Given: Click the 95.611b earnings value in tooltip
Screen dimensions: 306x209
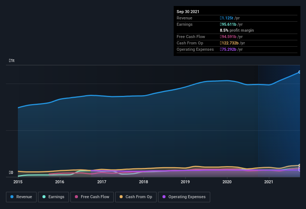Looking at the screenshot, I should tap(228, 24).
